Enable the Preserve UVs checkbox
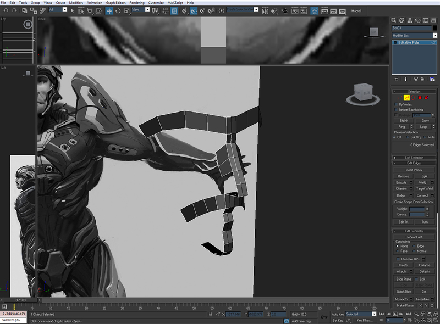The height and width of the screenshot is (324, 440). 398,259
